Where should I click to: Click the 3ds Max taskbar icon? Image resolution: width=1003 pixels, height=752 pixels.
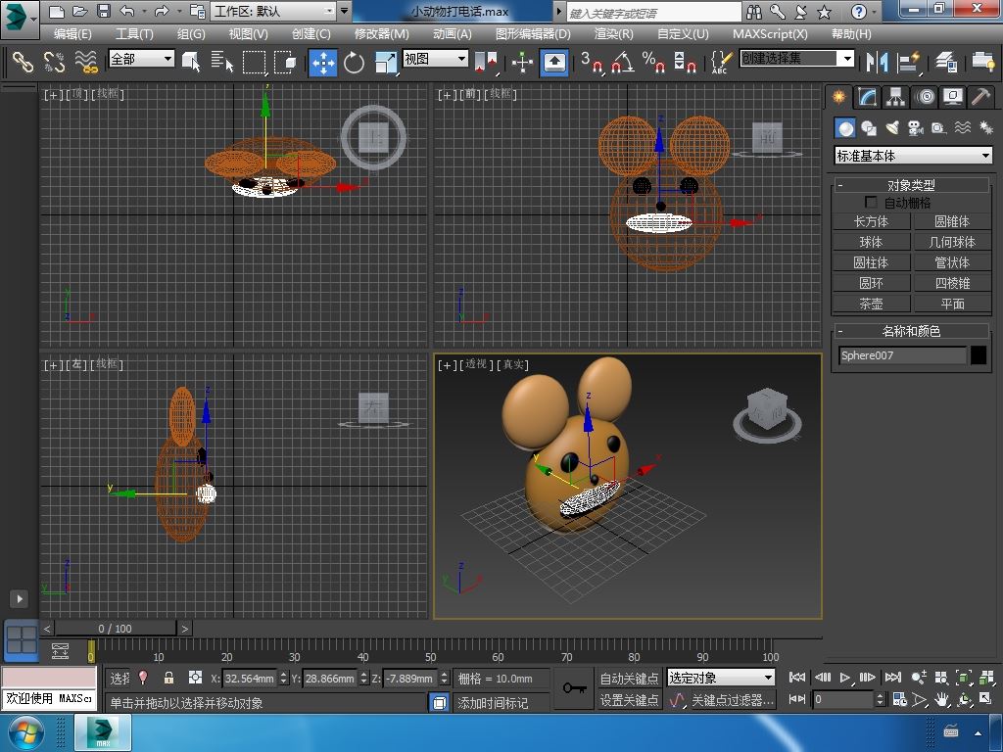pyautogui.click(x=103, y=732)
